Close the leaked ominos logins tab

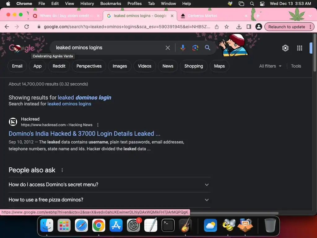point(172,16)
